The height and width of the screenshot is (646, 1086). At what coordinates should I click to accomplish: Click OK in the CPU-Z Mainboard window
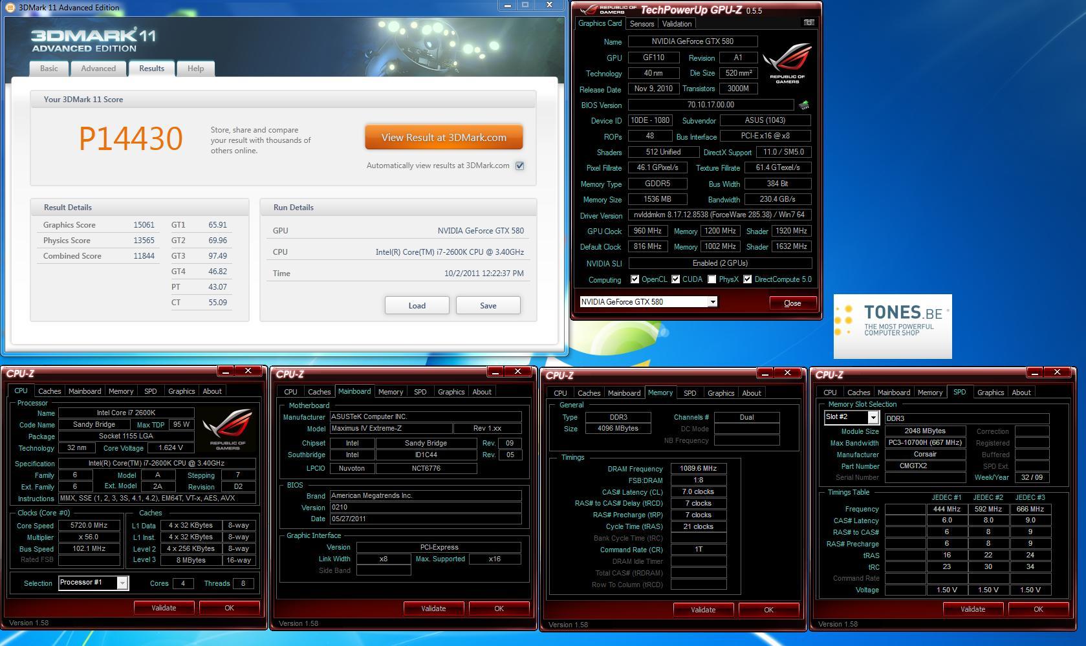(x=499, y=608)
